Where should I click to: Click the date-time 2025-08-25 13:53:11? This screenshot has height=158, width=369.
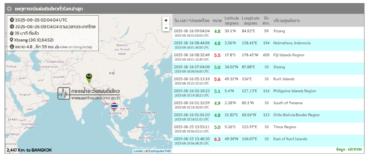click(x=192, y=127)
